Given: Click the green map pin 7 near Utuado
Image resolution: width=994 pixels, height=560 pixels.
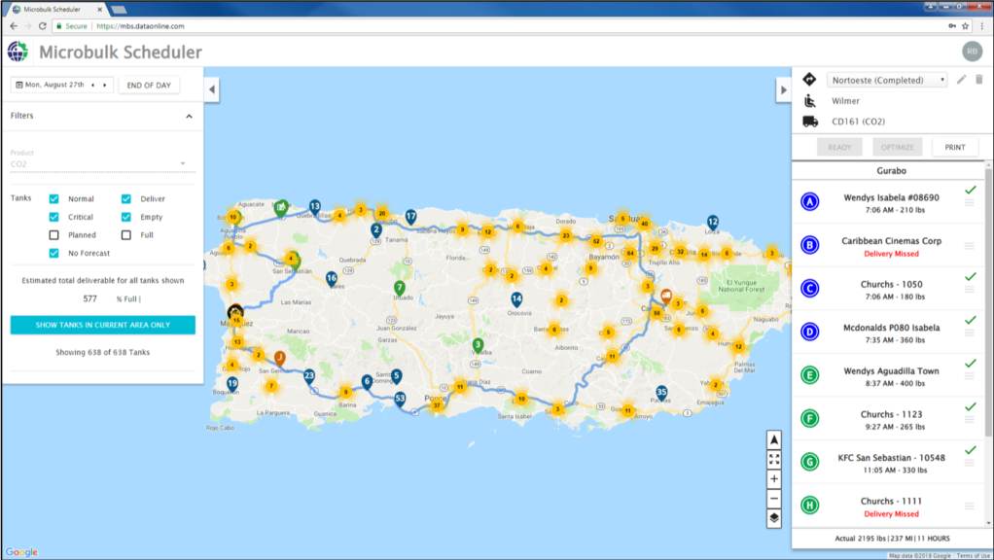Looking at the screenshot, I should pos(400,289).
